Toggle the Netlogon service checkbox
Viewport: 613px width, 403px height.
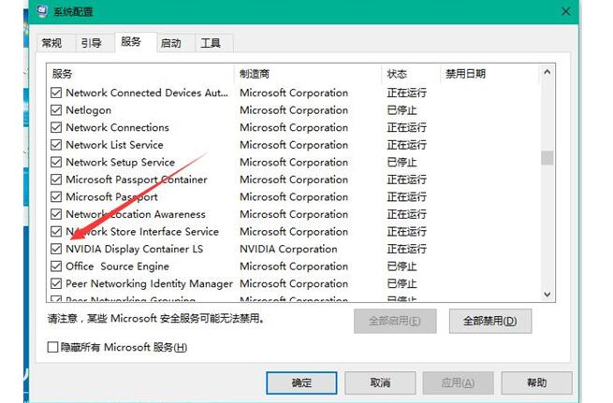coord(56,110)
